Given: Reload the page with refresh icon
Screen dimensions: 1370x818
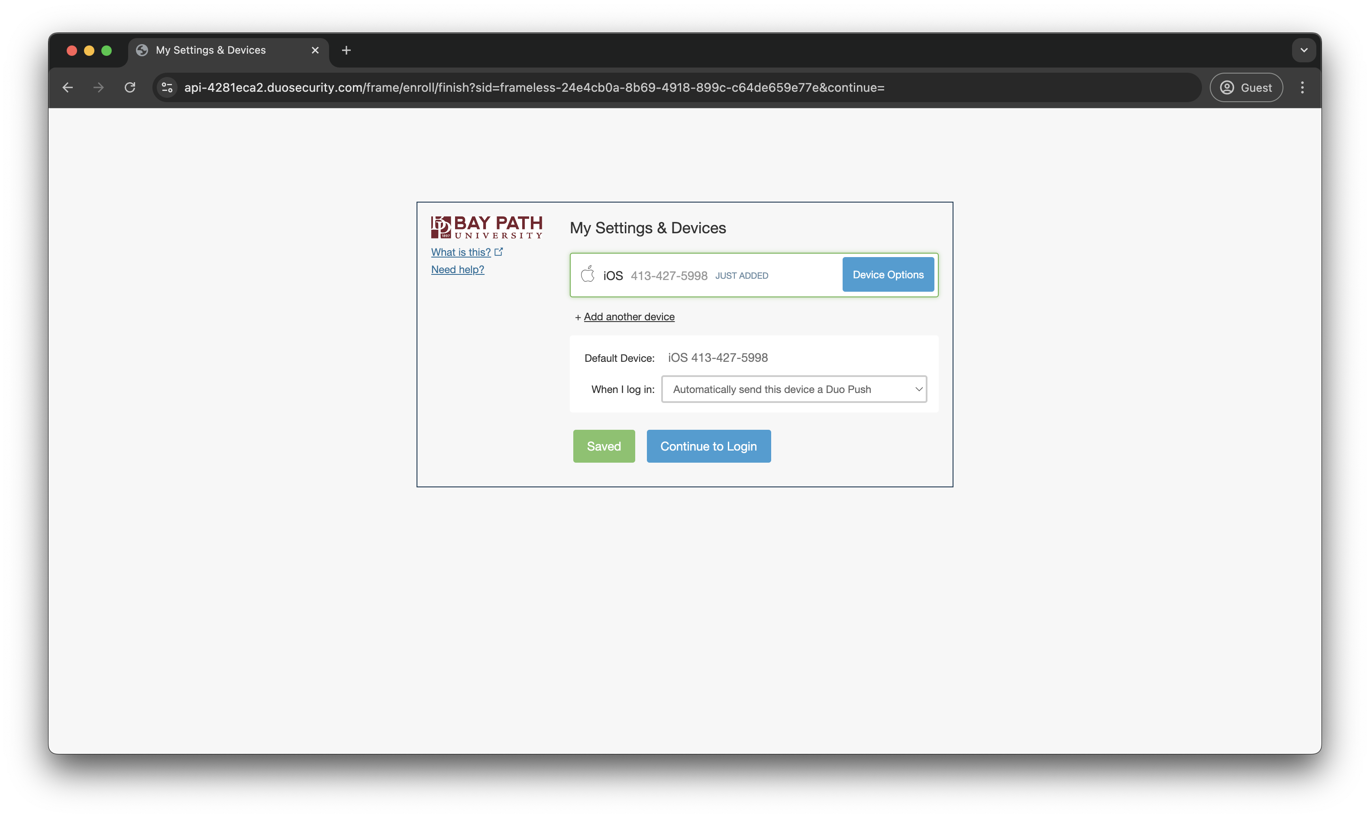Looking at the screenshot, I should click(130, 87).
